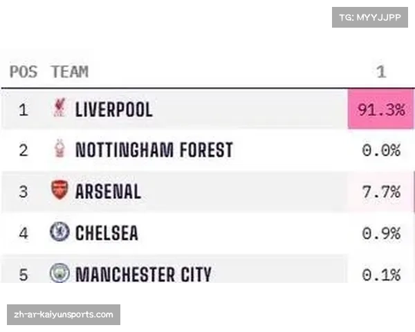
Task: Click the Chelsea lion crest icon
Action: tap(59, 232)
